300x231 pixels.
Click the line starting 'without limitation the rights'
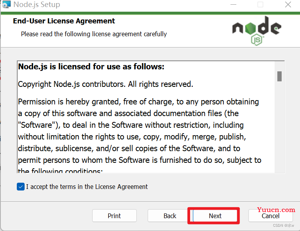(x=132, y=137)
